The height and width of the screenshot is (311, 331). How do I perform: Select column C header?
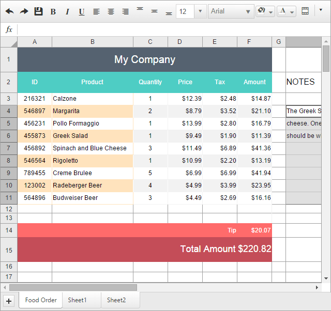point(151,42)
